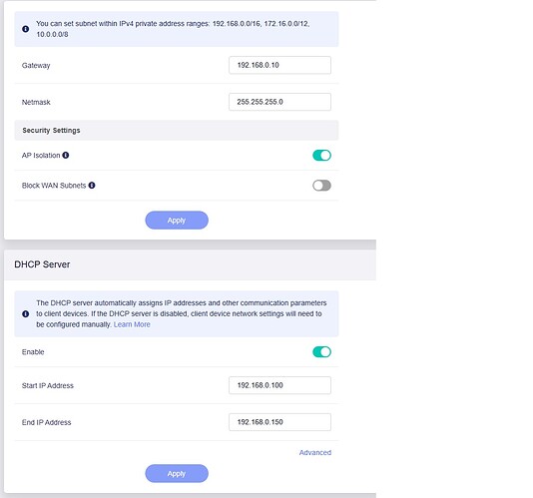Focus the Netmask input field
The width and height of the screenshot is (533, 498).
pos(279,102)
